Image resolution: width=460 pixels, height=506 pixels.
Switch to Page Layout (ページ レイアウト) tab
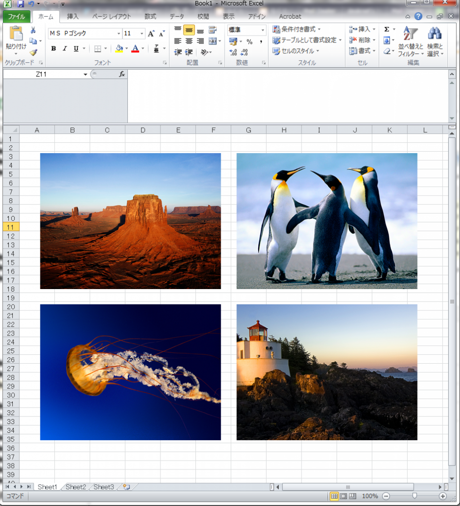[112, 16]
